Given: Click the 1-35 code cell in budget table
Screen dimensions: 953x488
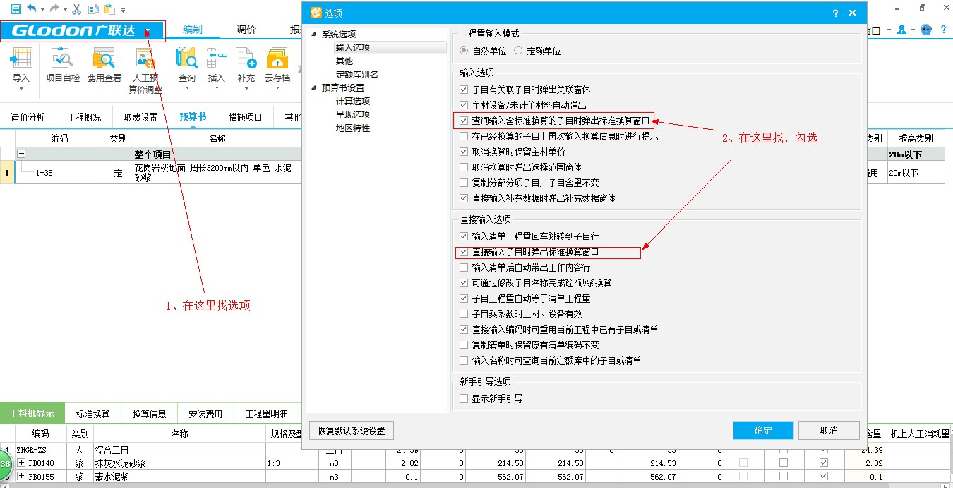Looking at the screenshot, I should coord(60,173).
